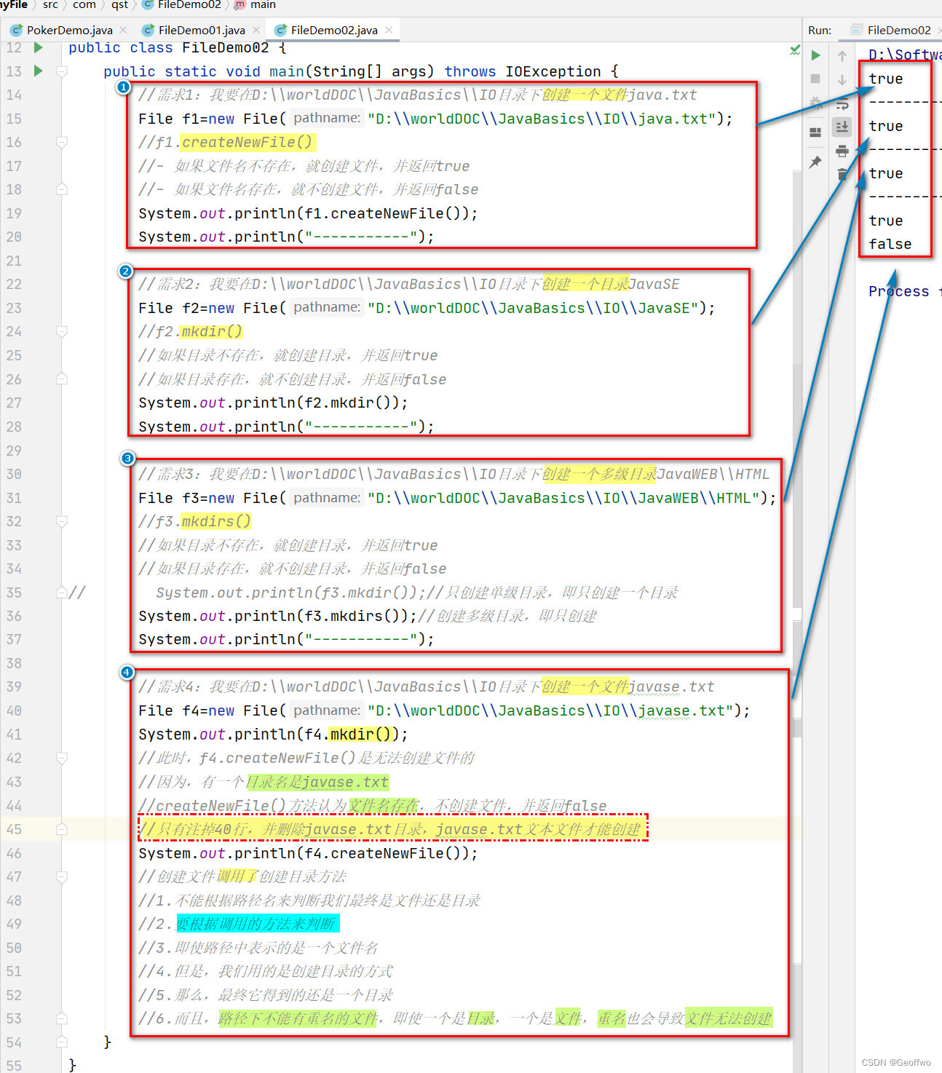Click line number 29 in gutter
This screenshot has width=942, height=1073.
(14, 451)
